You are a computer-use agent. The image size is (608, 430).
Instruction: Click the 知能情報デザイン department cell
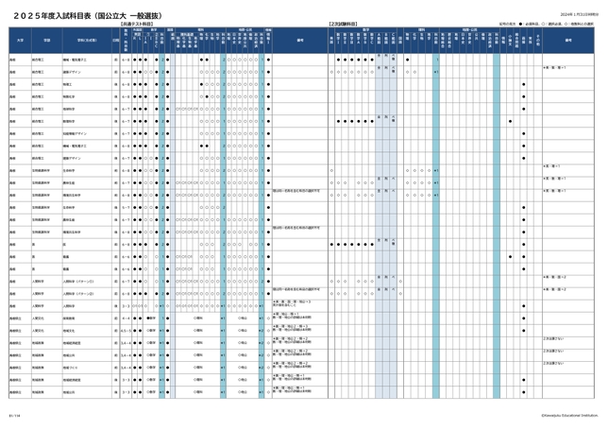click(x=76, y=133)
